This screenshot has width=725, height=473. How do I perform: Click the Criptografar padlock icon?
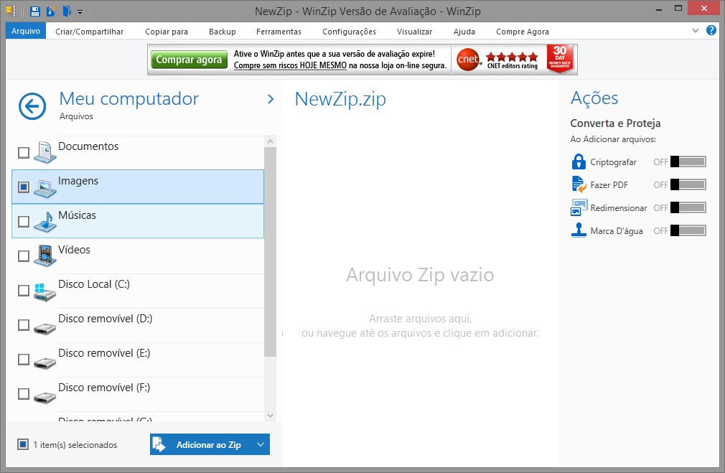tap(579, 161)
